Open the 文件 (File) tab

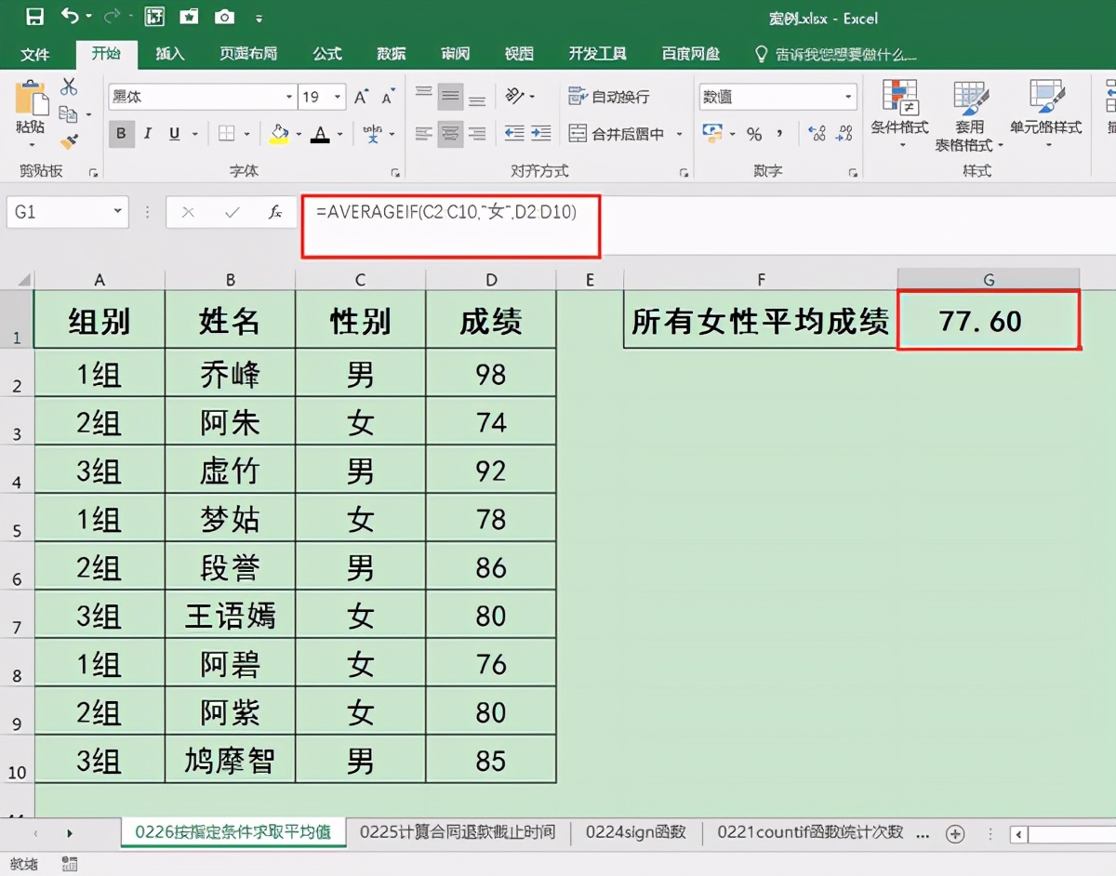pyautogui.click(x=34, y=54)
